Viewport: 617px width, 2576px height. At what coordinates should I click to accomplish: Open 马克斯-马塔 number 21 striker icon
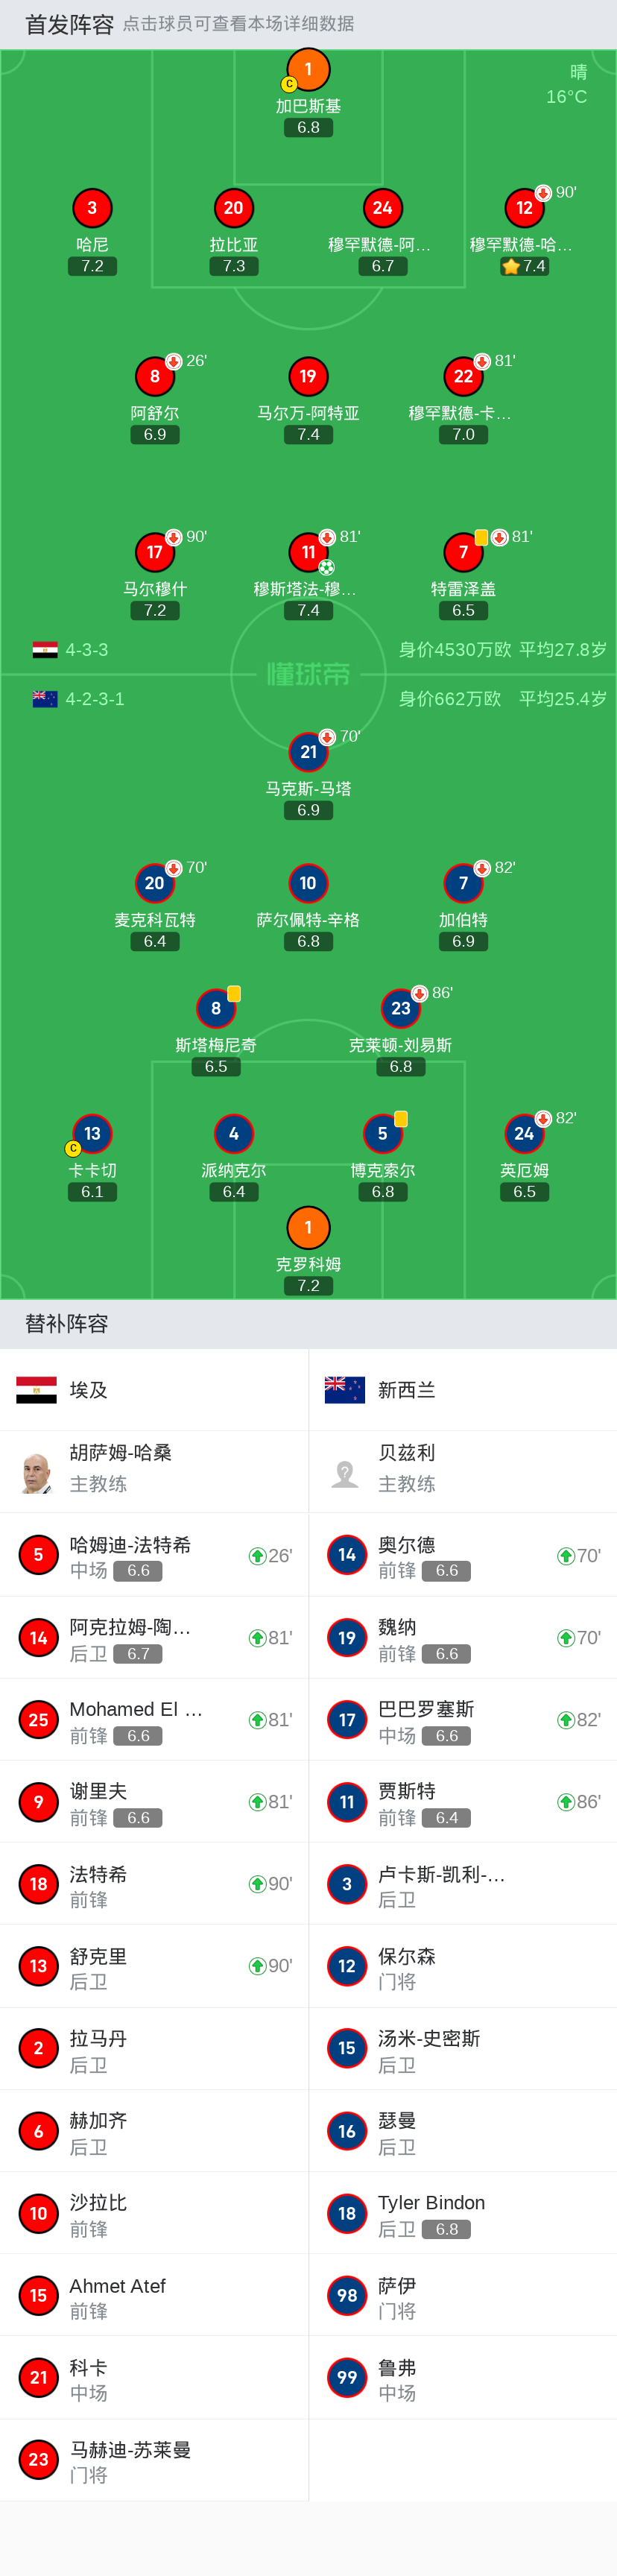pyautogui.click(x=308, y=752)
